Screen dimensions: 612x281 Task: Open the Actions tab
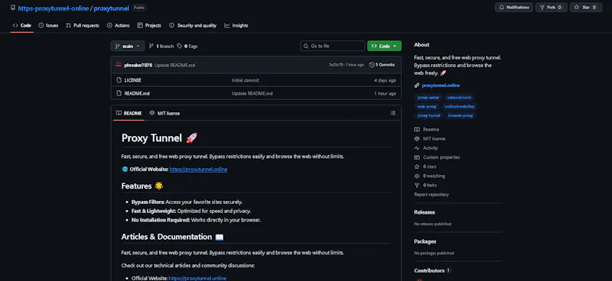(x=119, y=25)
